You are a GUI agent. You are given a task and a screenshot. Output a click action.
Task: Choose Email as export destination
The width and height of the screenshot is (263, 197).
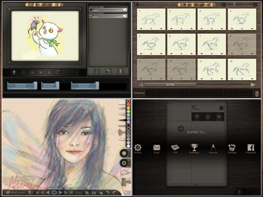[x=156, y=149]
